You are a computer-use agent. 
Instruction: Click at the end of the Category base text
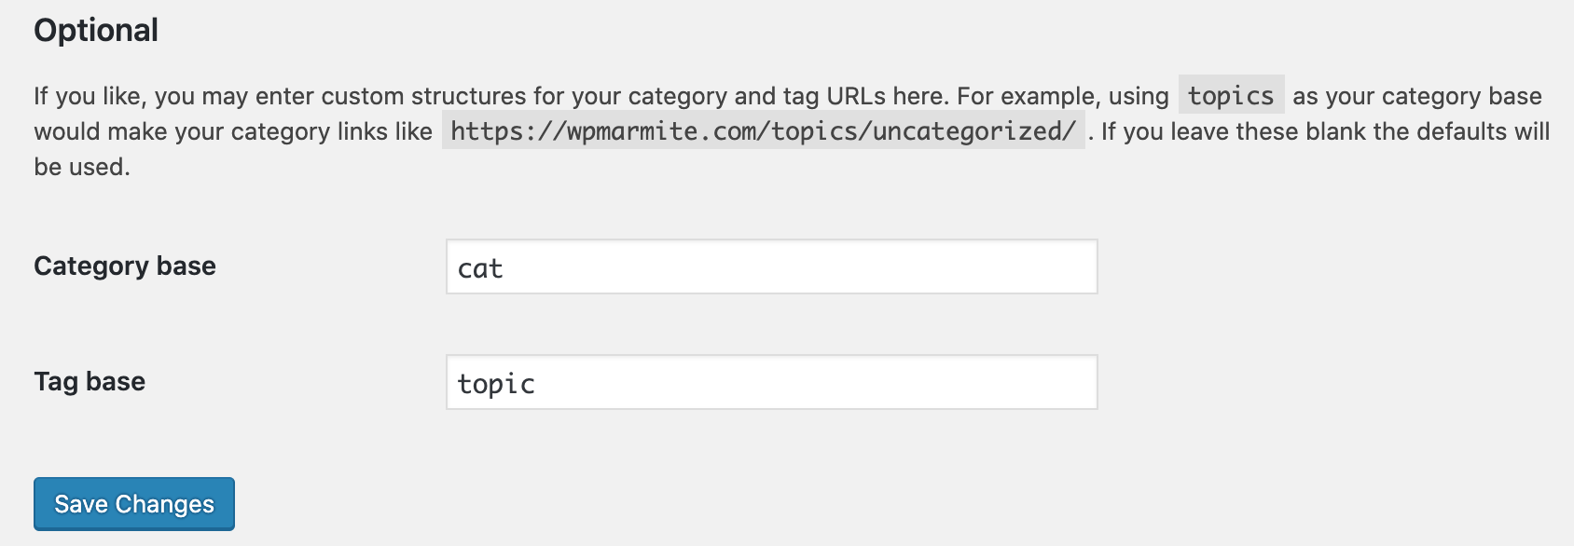[508, 269]
